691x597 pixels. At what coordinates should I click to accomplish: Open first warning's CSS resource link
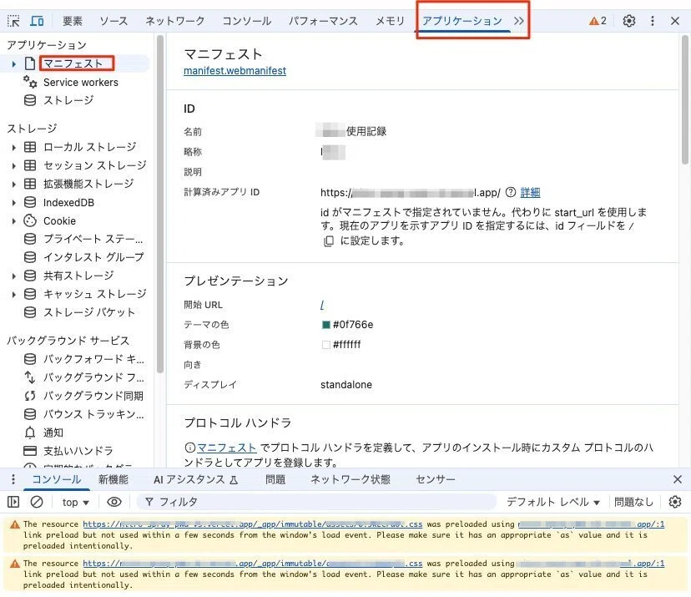tap(253, 524)
